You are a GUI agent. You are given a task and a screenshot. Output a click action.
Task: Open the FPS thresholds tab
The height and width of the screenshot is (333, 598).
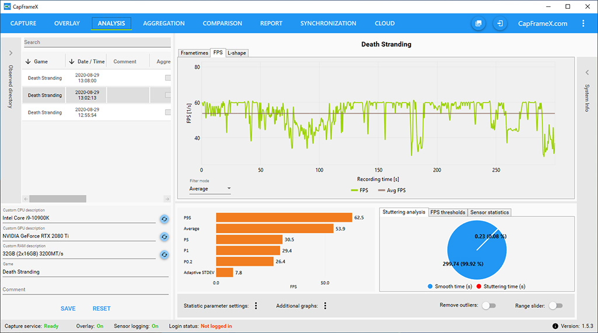[x=447, y=212]
